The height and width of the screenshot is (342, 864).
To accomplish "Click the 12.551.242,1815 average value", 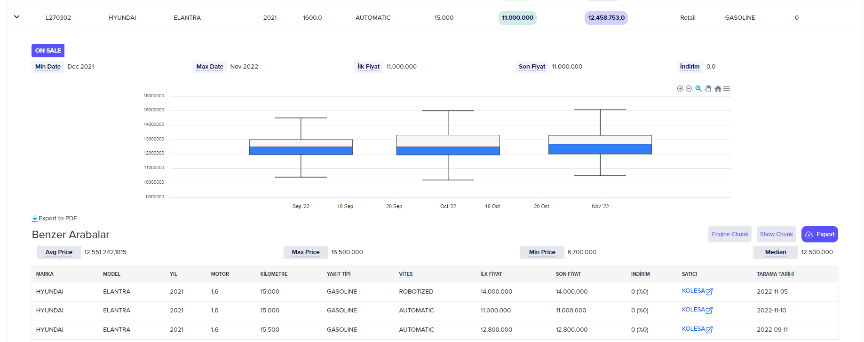I will click(x=105, y=252).
